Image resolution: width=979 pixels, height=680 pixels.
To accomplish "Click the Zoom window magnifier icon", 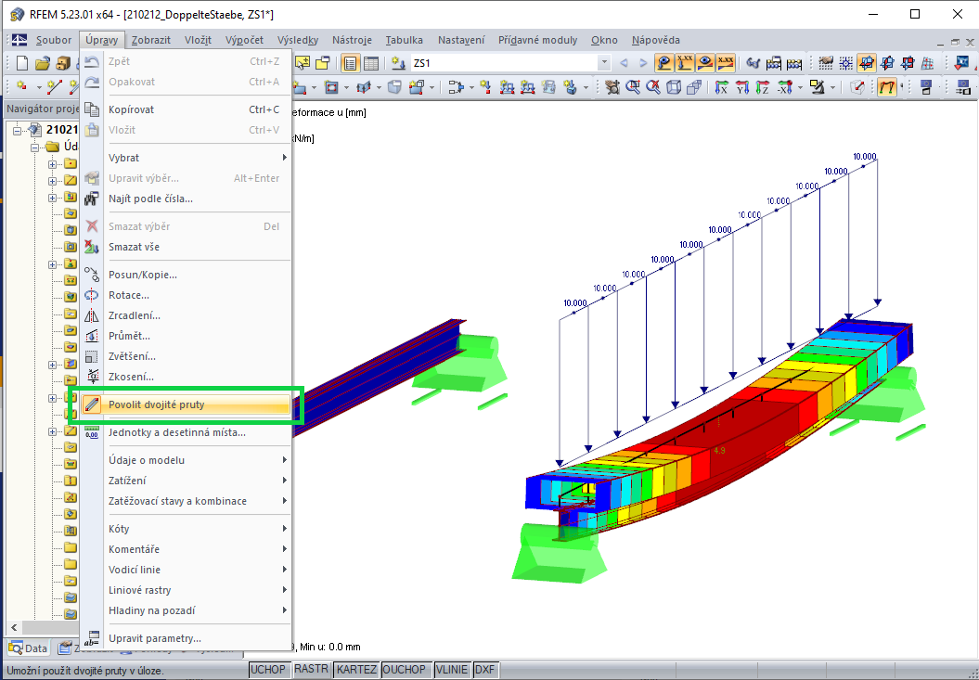I will point(633,87).
